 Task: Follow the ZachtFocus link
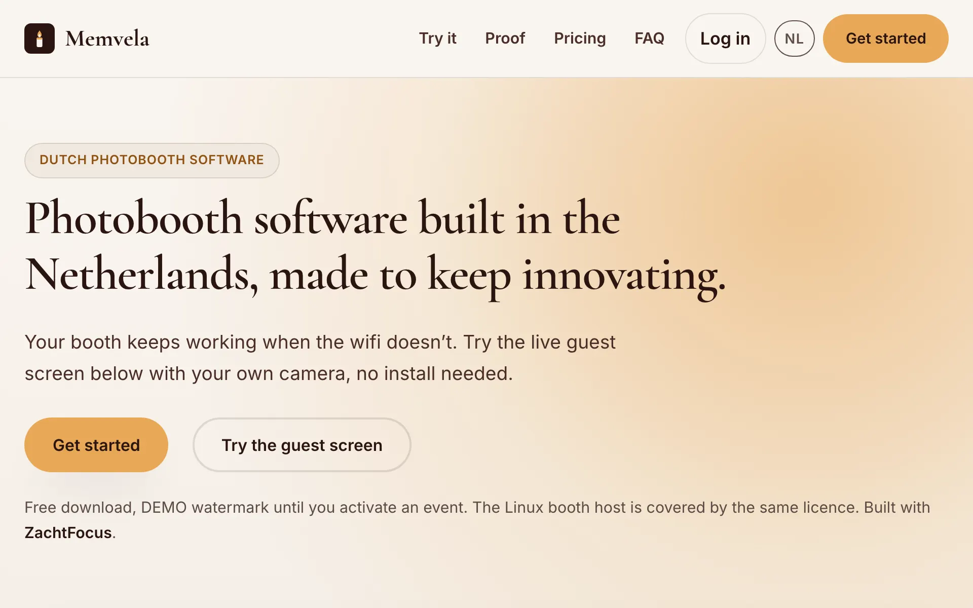click(68, 533)
